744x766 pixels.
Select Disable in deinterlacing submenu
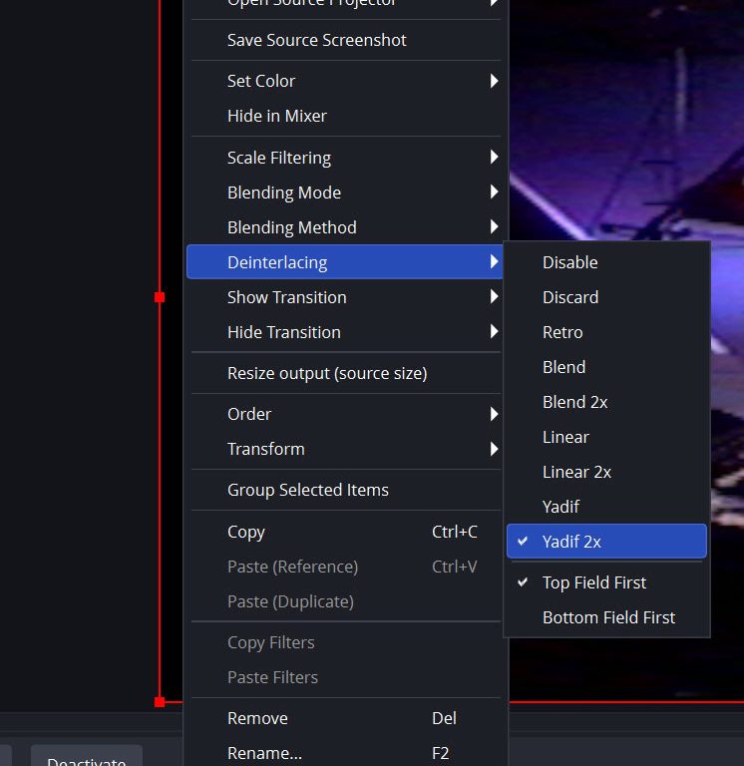[569, 262]
